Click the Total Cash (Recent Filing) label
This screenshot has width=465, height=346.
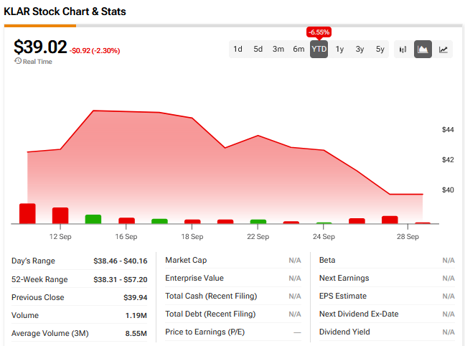[x=211, y=296]
